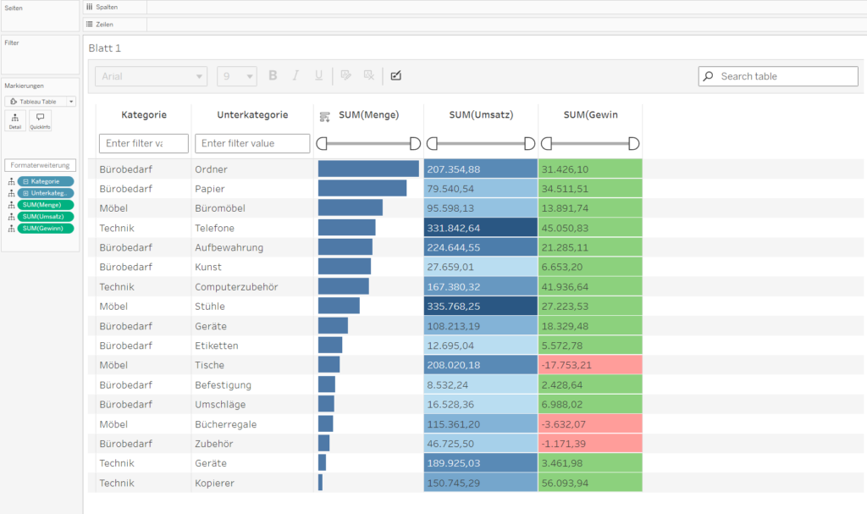Collapse the Kategorie pill hierarchy

pos(25,181)
